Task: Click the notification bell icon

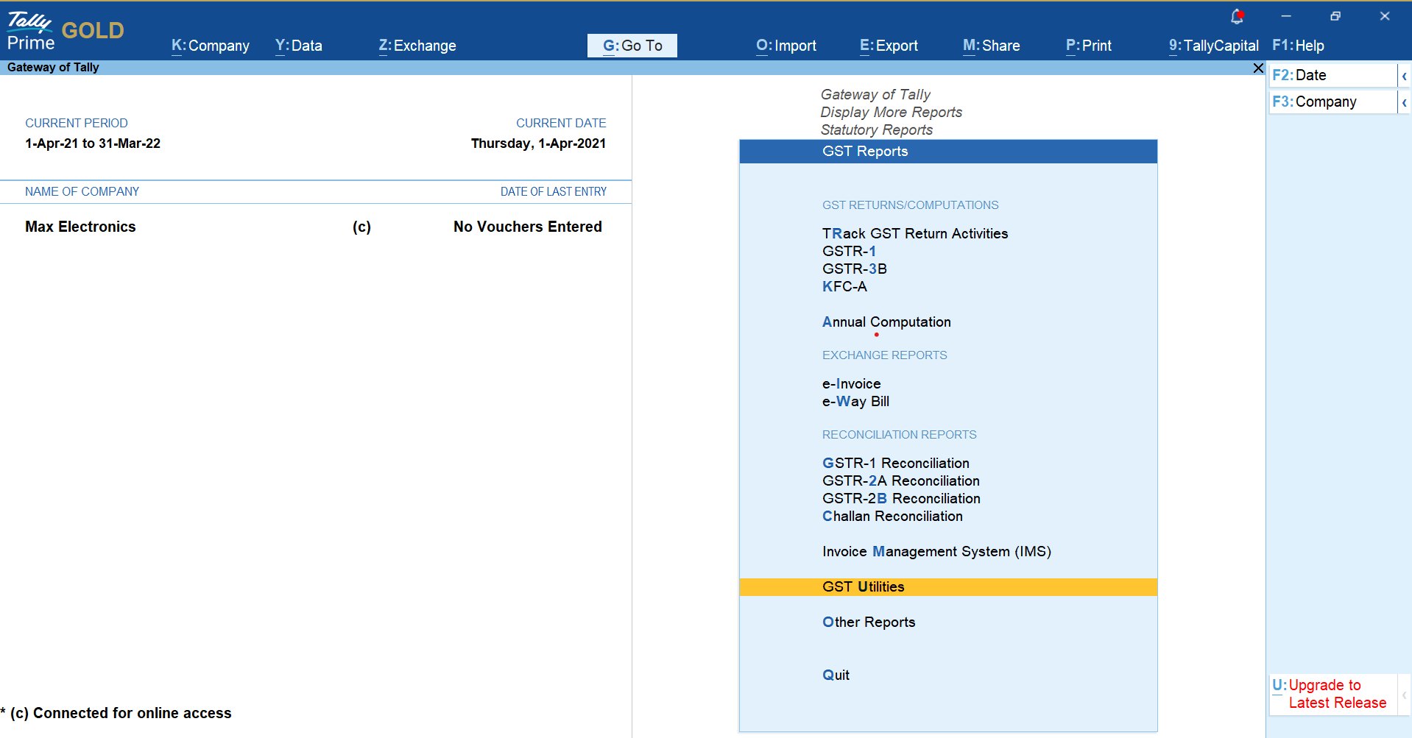Action: coord(1237,16)
